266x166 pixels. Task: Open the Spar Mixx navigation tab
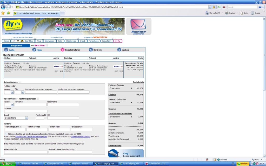point(23,41)
